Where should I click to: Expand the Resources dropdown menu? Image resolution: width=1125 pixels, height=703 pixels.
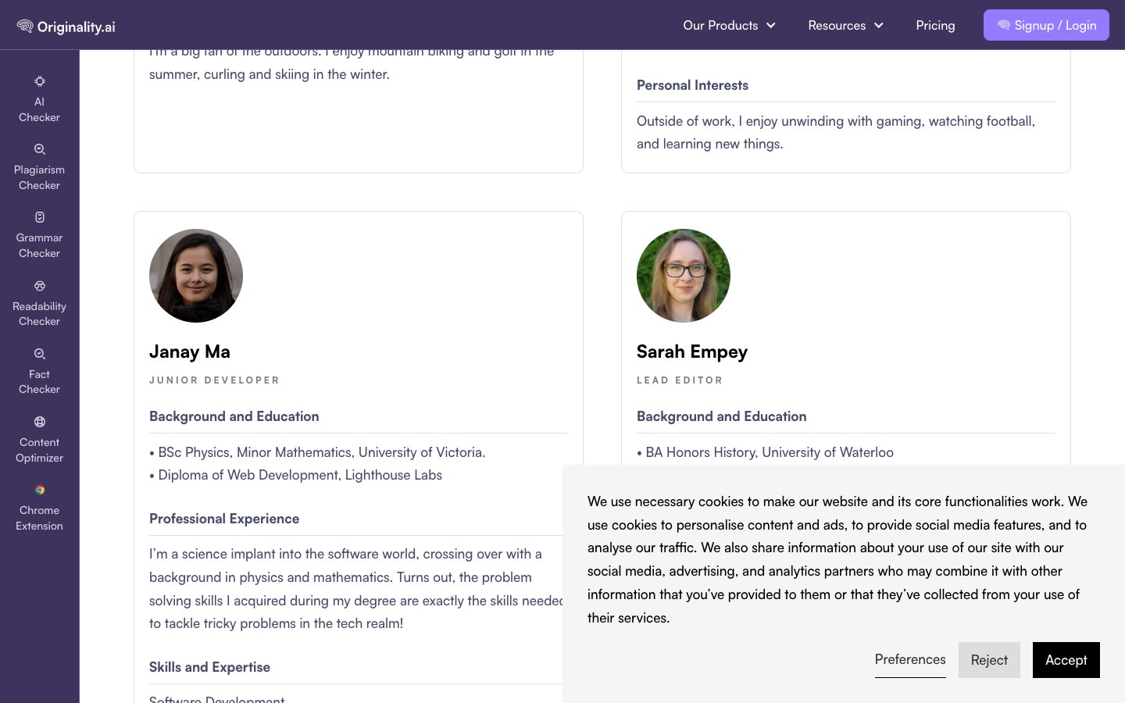(837, 26)
